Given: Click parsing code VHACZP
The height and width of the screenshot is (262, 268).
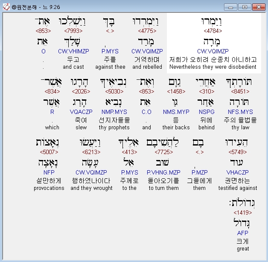Looking at the screenshot, I should point(238,172).
